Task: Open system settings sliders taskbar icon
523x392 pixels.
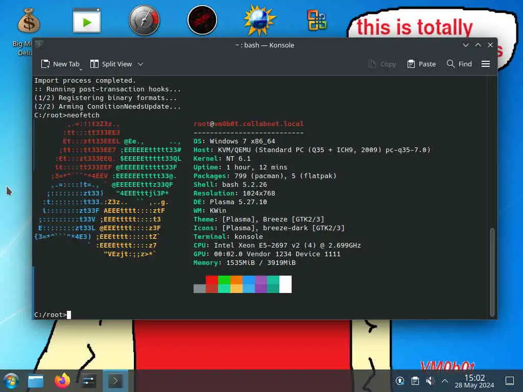Action: (88, 381)
